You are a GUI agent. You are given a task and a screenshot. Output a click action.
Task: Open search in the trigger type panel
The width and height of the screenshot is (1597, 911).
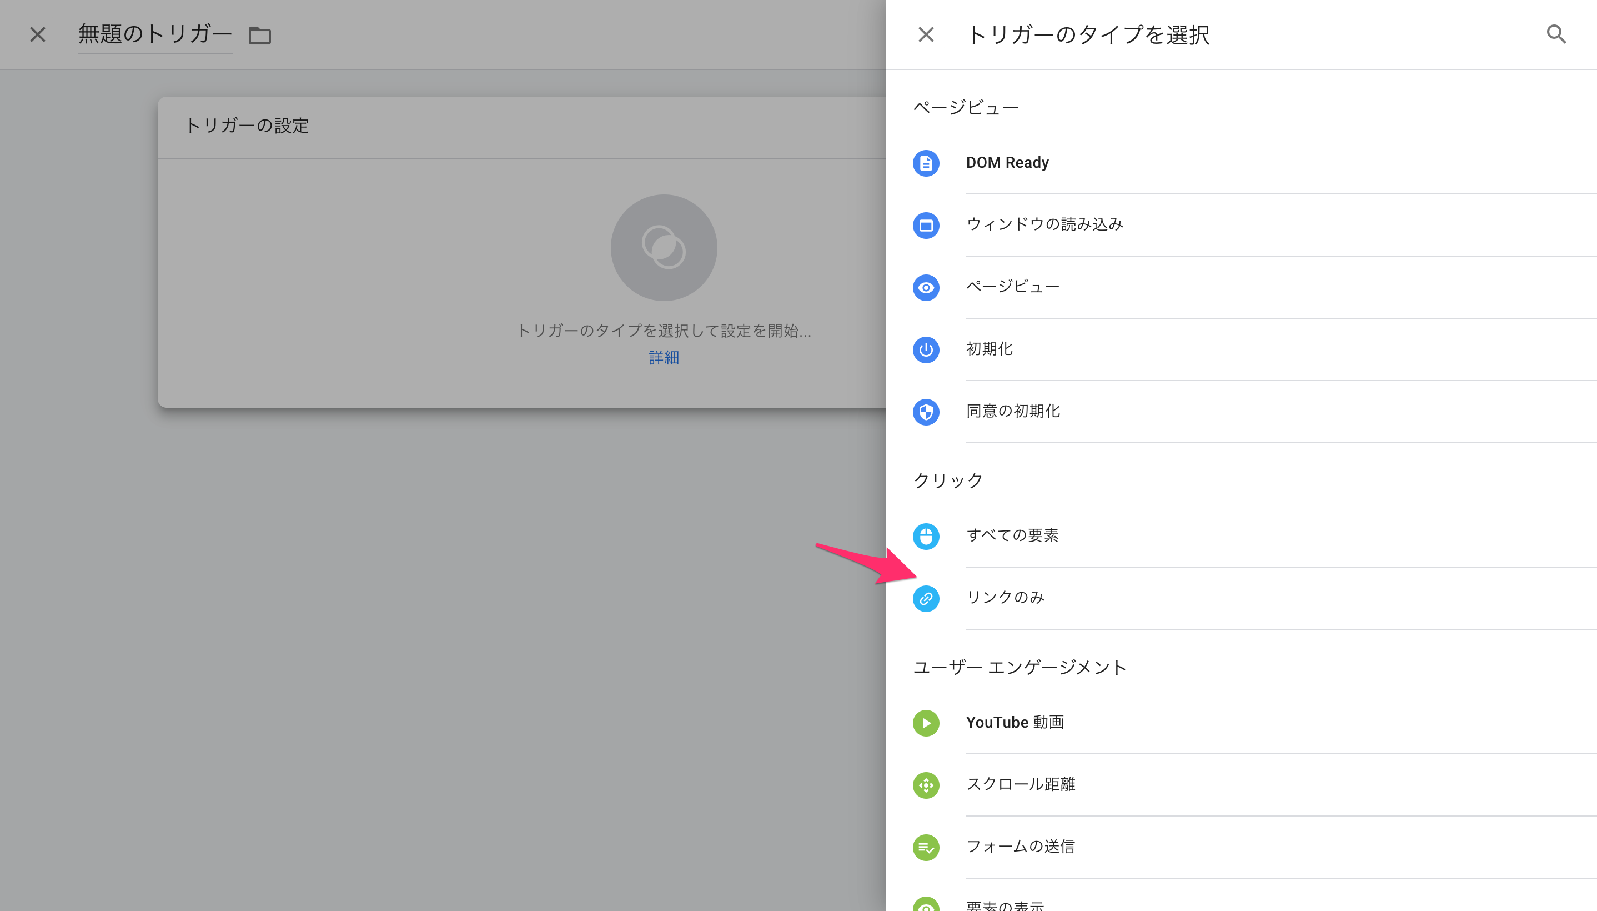(x=1556, y=34)
